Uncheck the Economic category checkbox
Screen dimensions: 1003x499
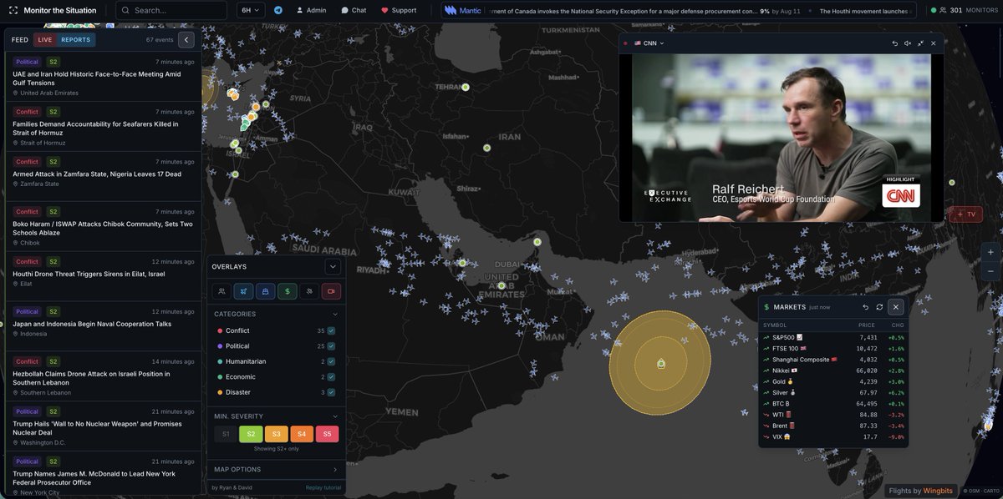click(332, 376)
